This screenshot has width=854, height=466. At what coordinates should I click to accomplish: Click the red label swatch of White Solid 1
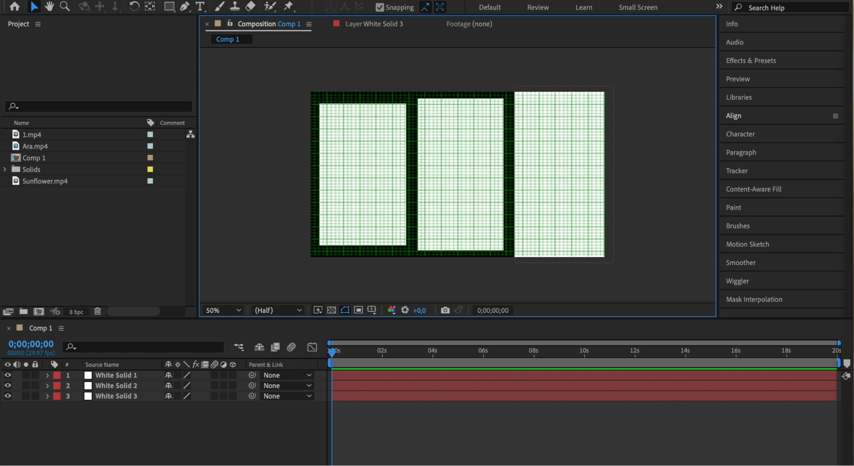[57, 375]
